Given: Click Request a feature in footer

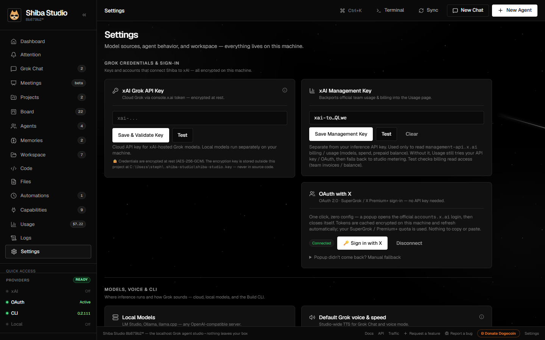Looking at the screenshot, I should click(x=422, y=334).
